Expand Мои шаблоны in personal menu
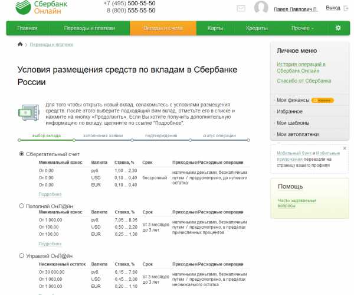The height and width of the screenshot is (295, 354). [x=293, y=123]
